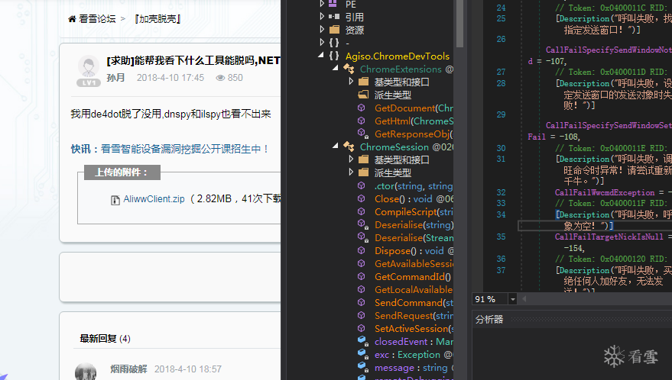Collapse the ChromeSession class node
This screenshot has width=672, height=380.
point(336,146)
